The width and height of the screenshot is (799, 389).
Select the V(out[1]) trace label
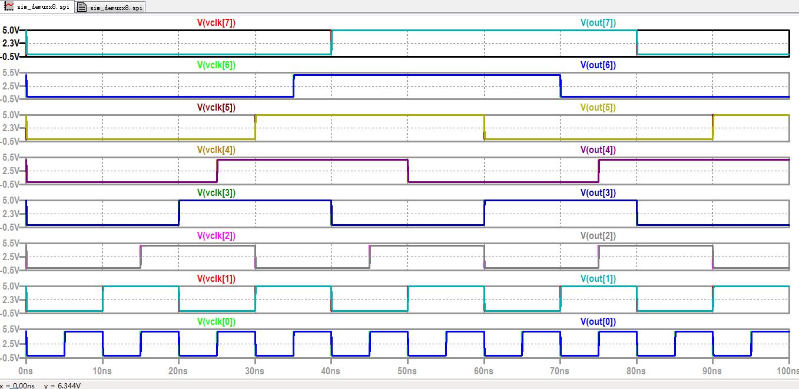pyautogui.click(x=598, y=278)
